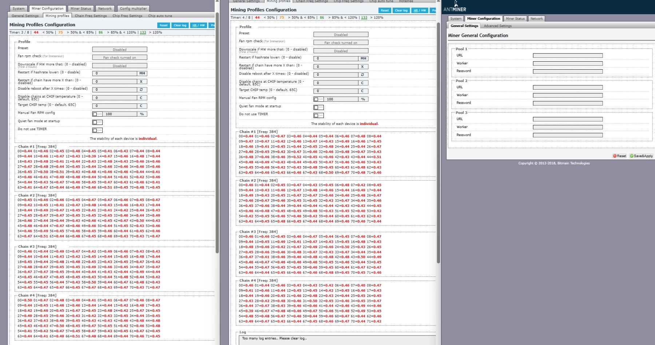Open System tab in Antminer window
Screen dimensions: 655x345
point(456,19)
